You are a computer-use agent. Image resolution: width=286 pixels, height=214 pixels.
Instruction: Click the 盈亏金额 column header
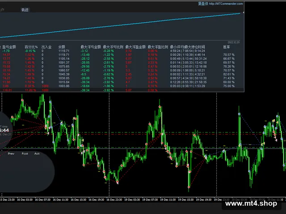(x=9, y=47)
